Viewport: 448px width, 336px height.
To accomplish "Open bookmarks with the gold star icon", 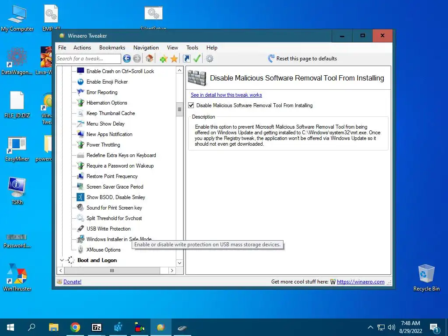I will click(174, 59).
